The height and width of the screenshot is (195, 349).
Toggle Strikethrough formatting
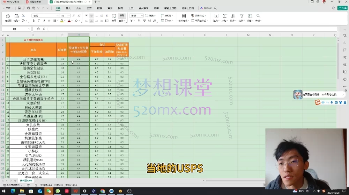tap(49, 21)
